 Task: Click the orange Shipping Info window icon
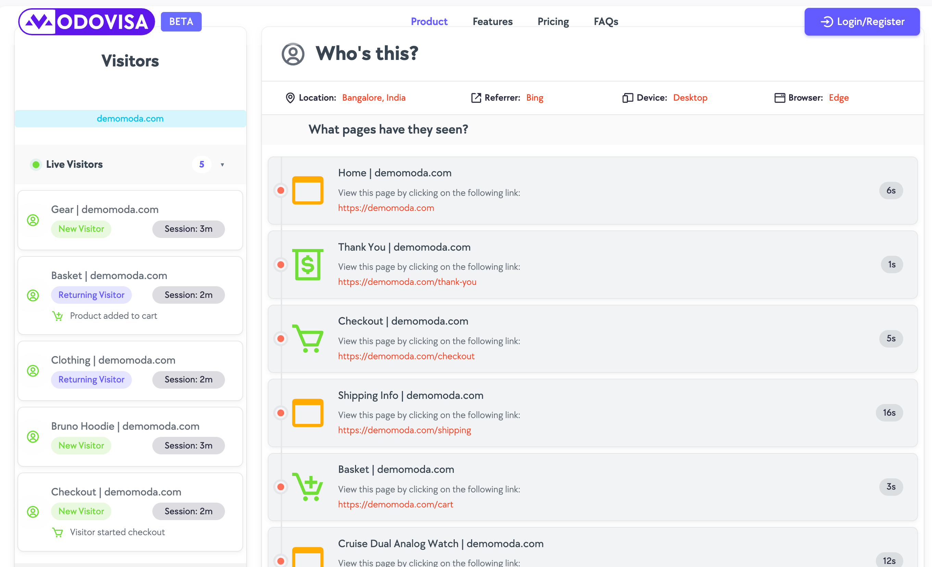tap(307, 413)
